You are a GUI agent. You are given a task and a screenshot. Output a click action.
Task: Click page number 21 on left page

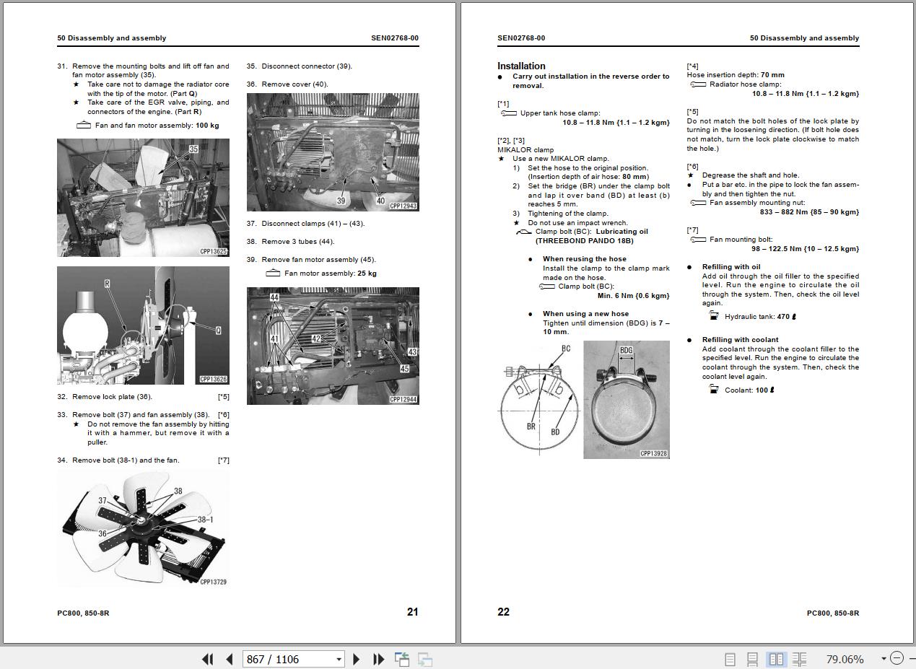click(412, 612)
